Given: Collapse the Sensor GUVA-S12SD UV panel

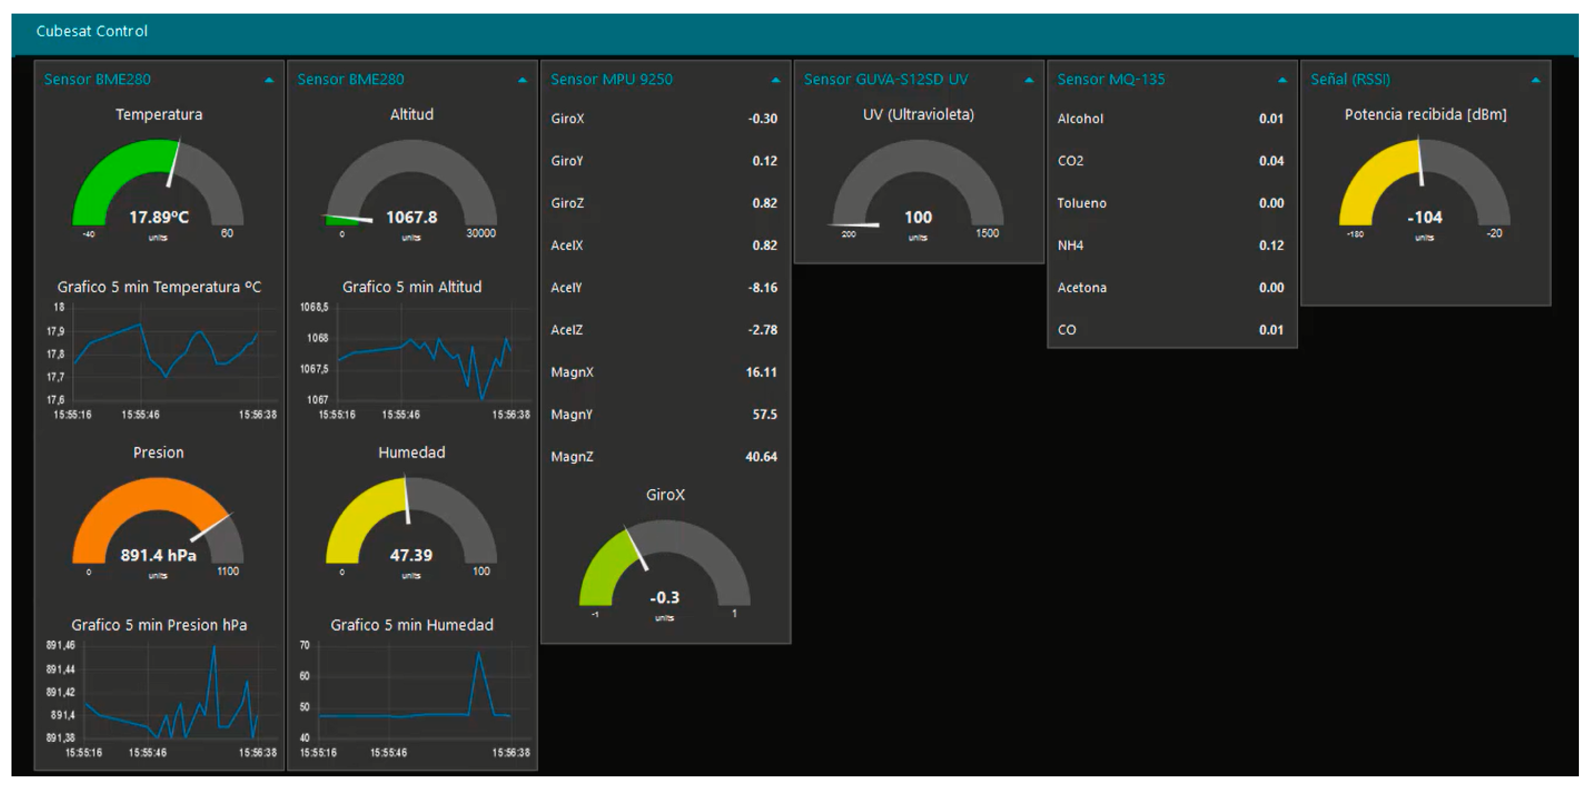Looking at the screenshot, I should [1029, 80].
